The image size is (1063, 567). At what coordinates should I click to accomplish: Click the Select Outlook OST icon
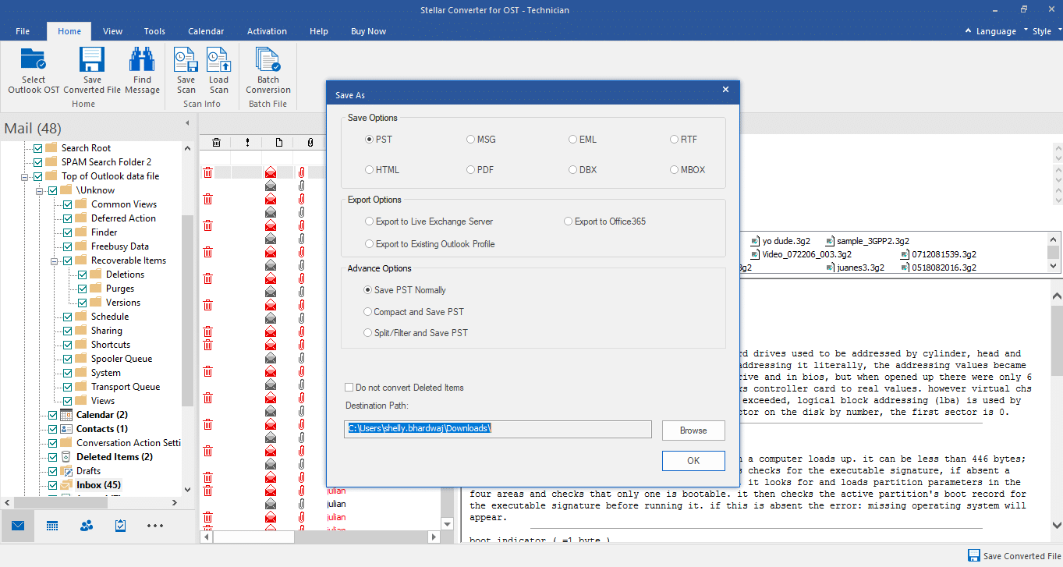pyautogui.click(x=33, y=60)
